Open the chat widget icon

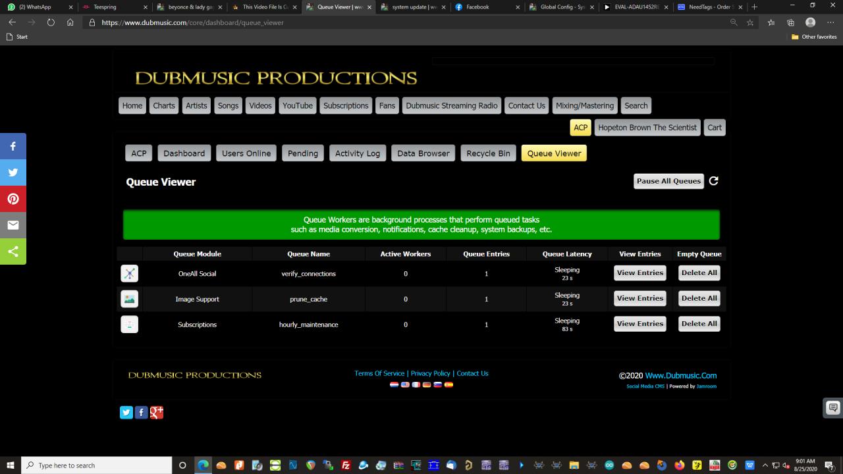pyautogui.click(x=832, y=408)
